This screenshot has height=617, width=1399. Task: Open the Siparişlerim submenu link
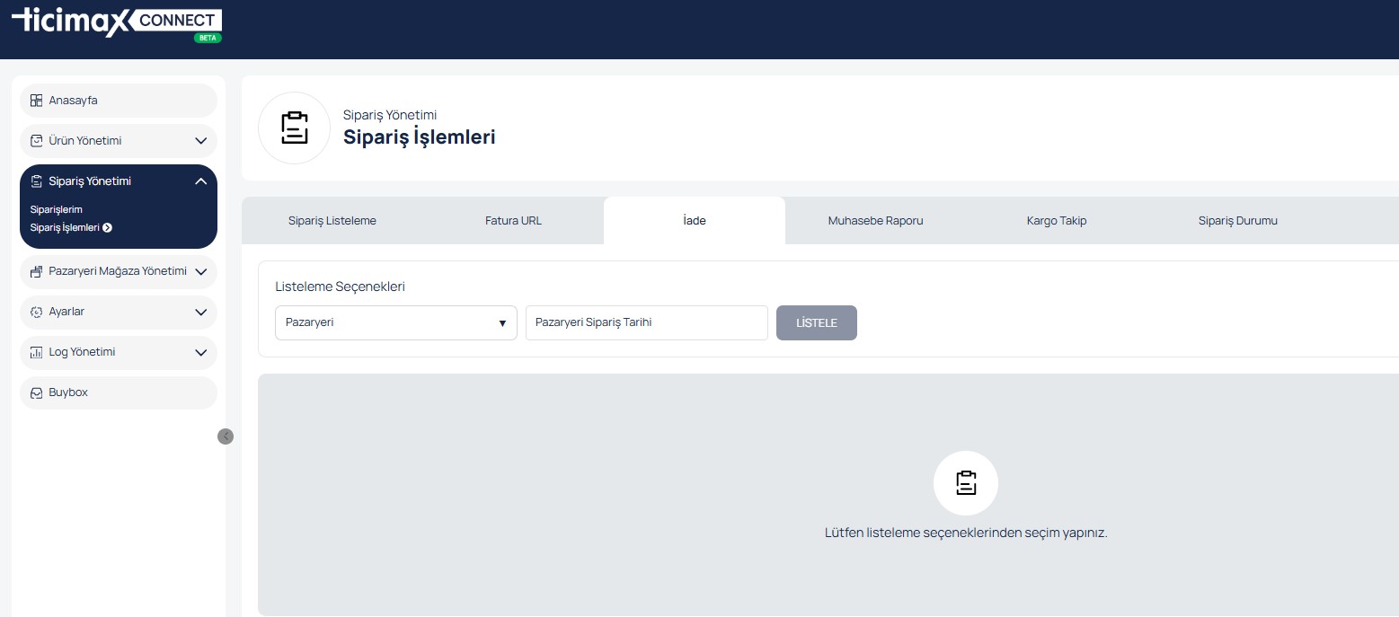(57, 209)
